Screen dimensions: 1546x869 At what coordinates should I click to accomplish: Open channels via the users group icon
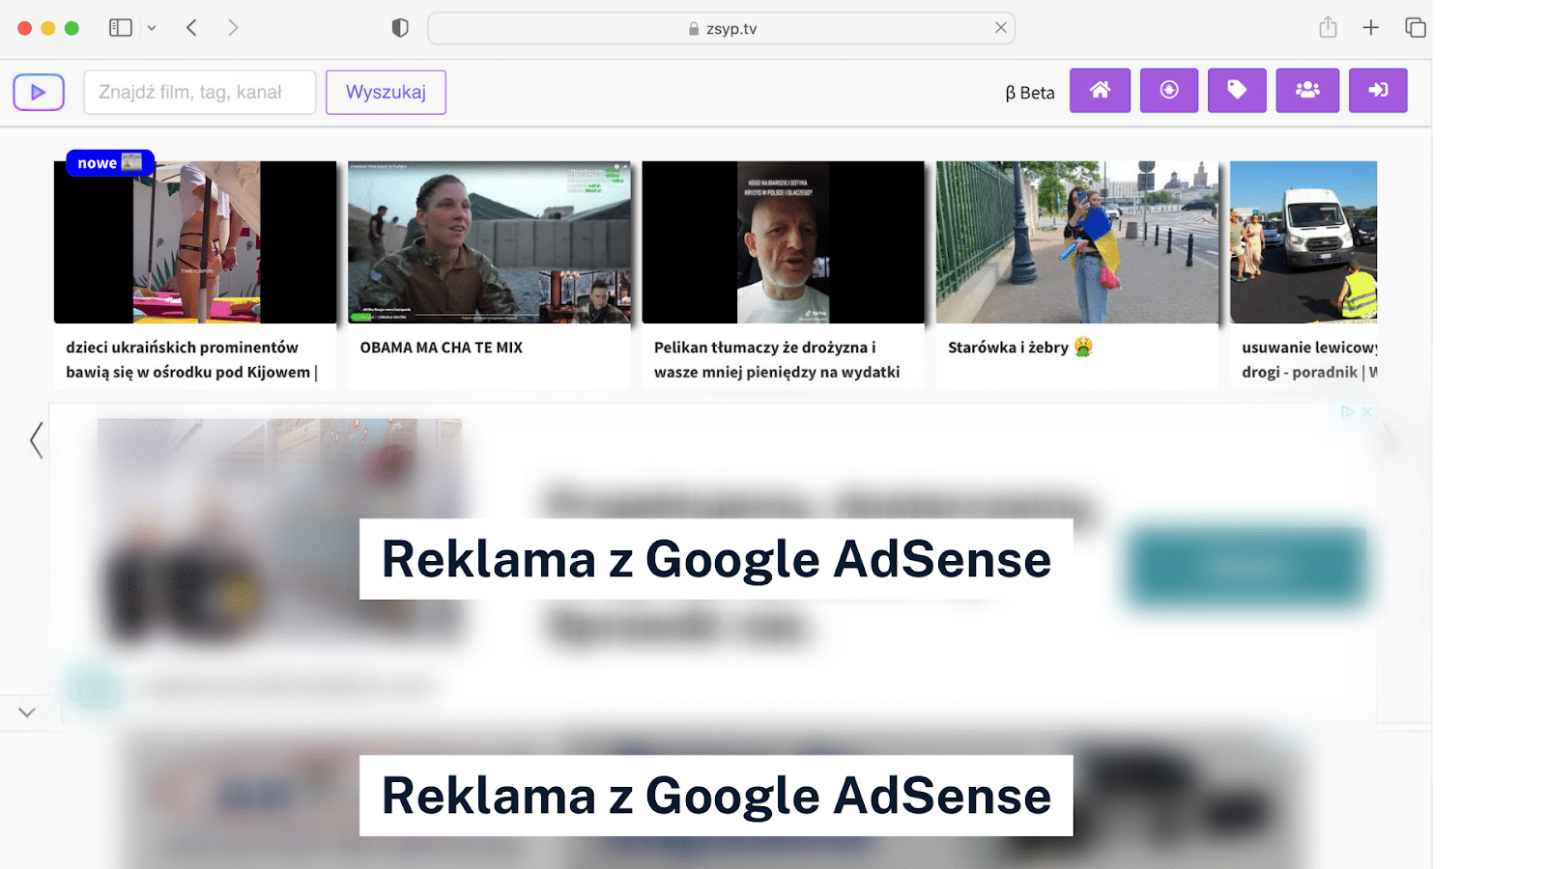(x=1307, y=91)
